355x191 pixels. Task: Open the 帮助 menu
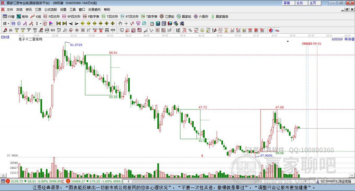coord(107,9)
